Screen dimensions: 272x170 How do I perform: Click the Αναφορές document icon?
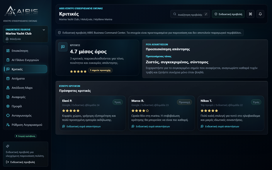click(x=8, y=97)
